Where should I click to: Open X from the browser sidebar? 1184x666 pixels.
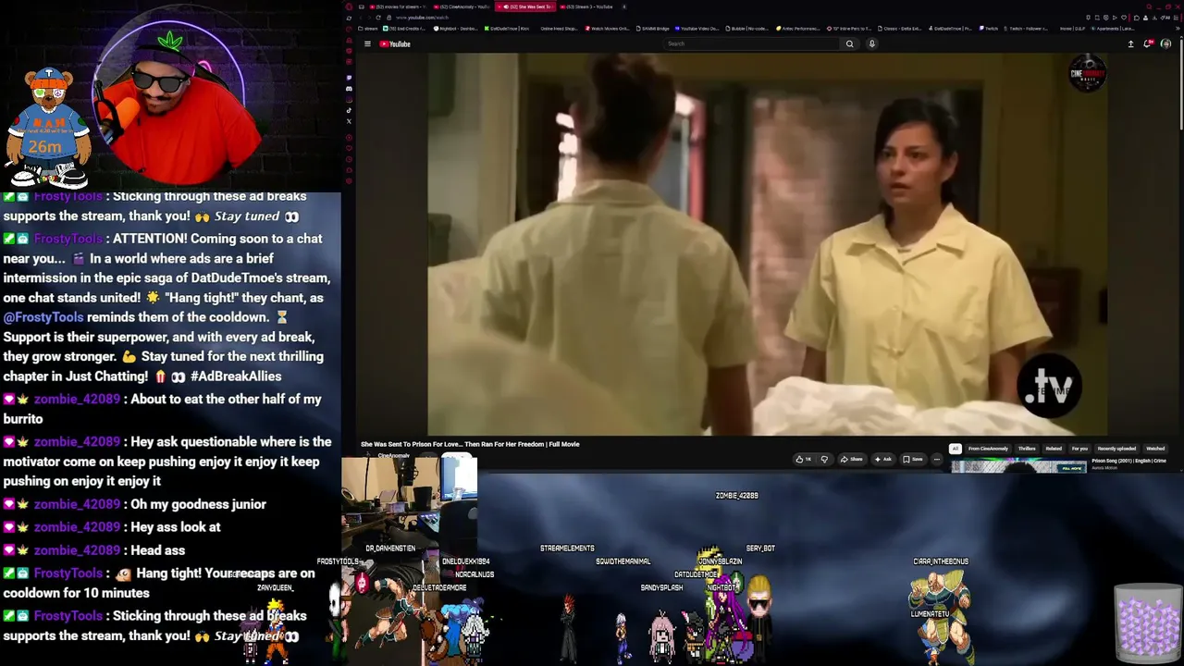[349, 121]
